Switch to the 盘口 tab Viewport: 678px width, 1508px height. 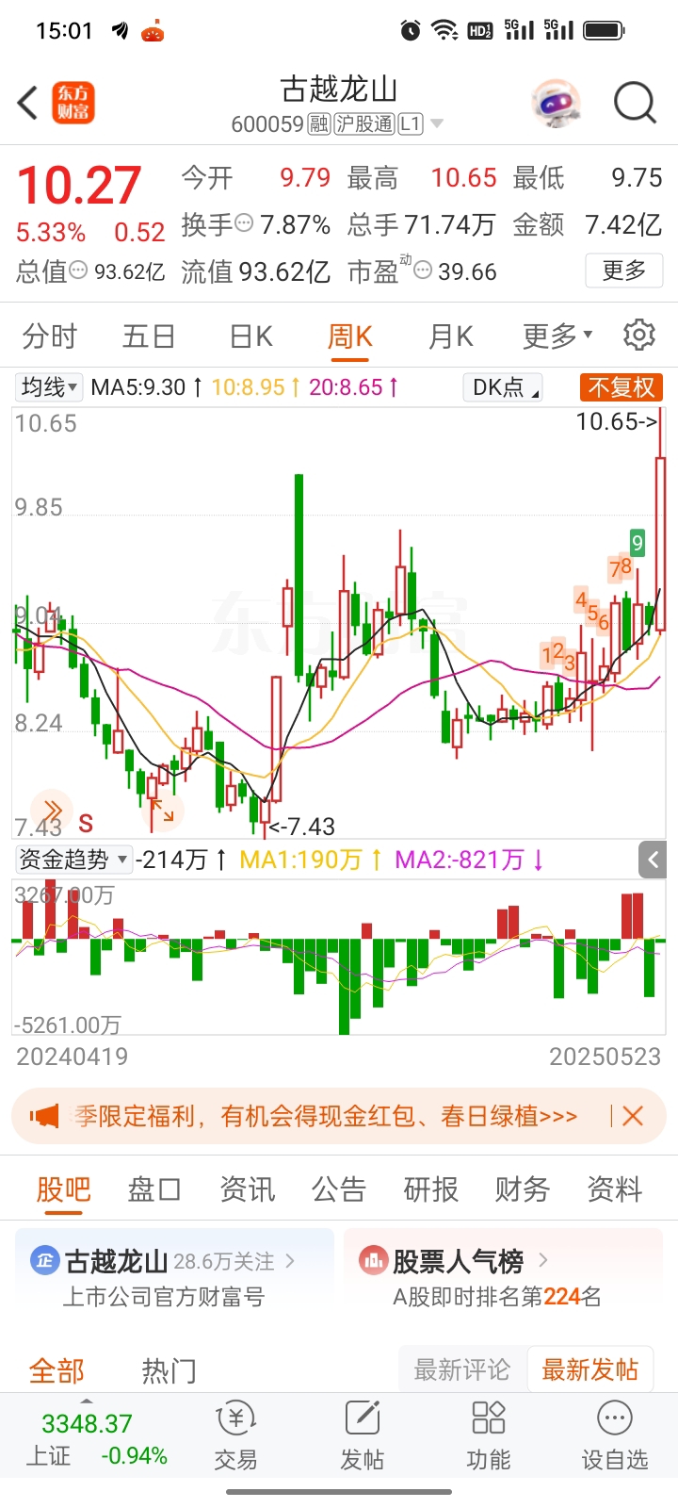coord(154,1189)
